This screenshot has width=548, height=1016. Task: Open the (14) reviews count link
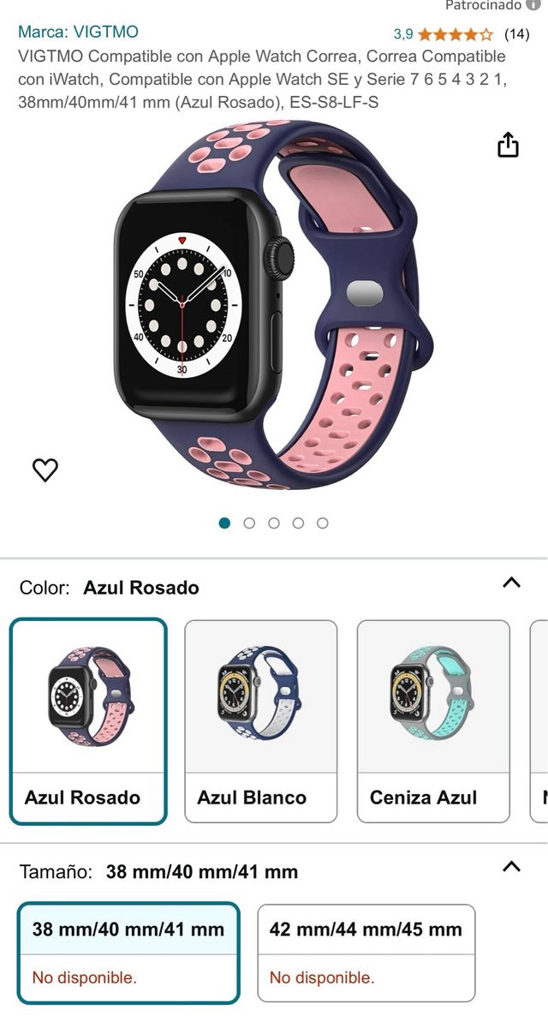coord(516,33)
